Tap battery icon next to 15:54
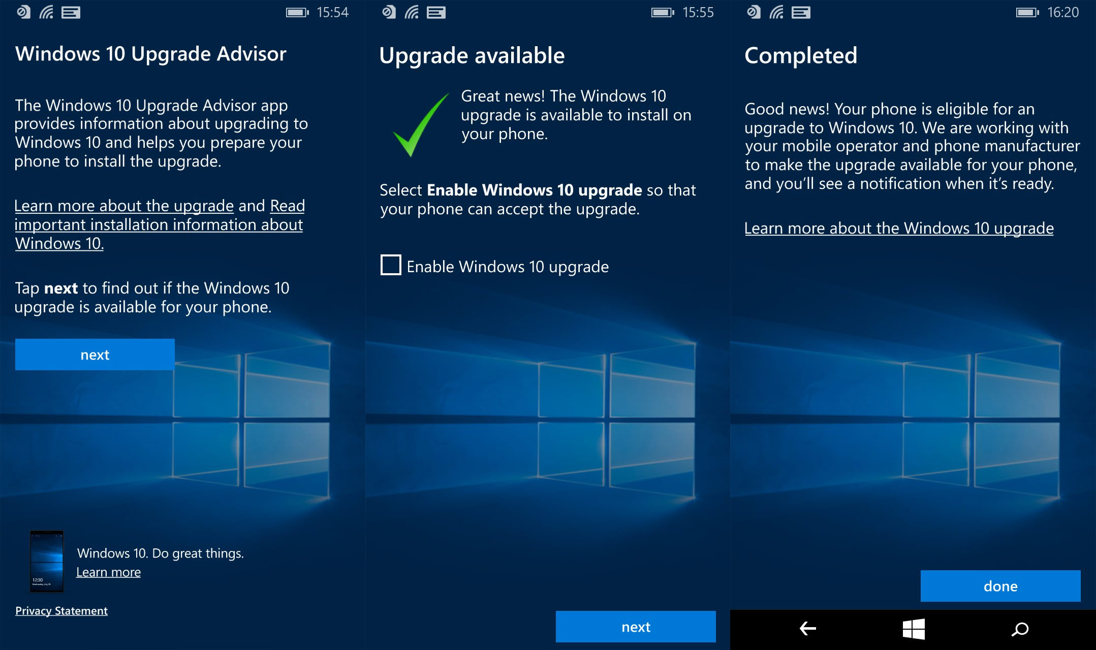This screenshot has width=1096, height=650. click(x=297, y=12)
